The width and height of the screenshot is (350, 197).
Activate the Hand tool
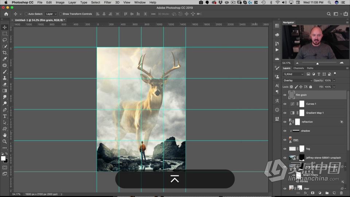pyautogui.click(x=5, y=135)
